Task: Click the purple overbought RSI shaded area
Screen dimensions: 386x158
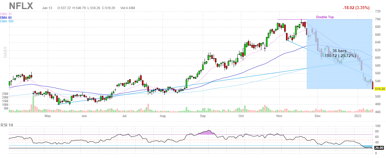Action: (x=207, y=133)
